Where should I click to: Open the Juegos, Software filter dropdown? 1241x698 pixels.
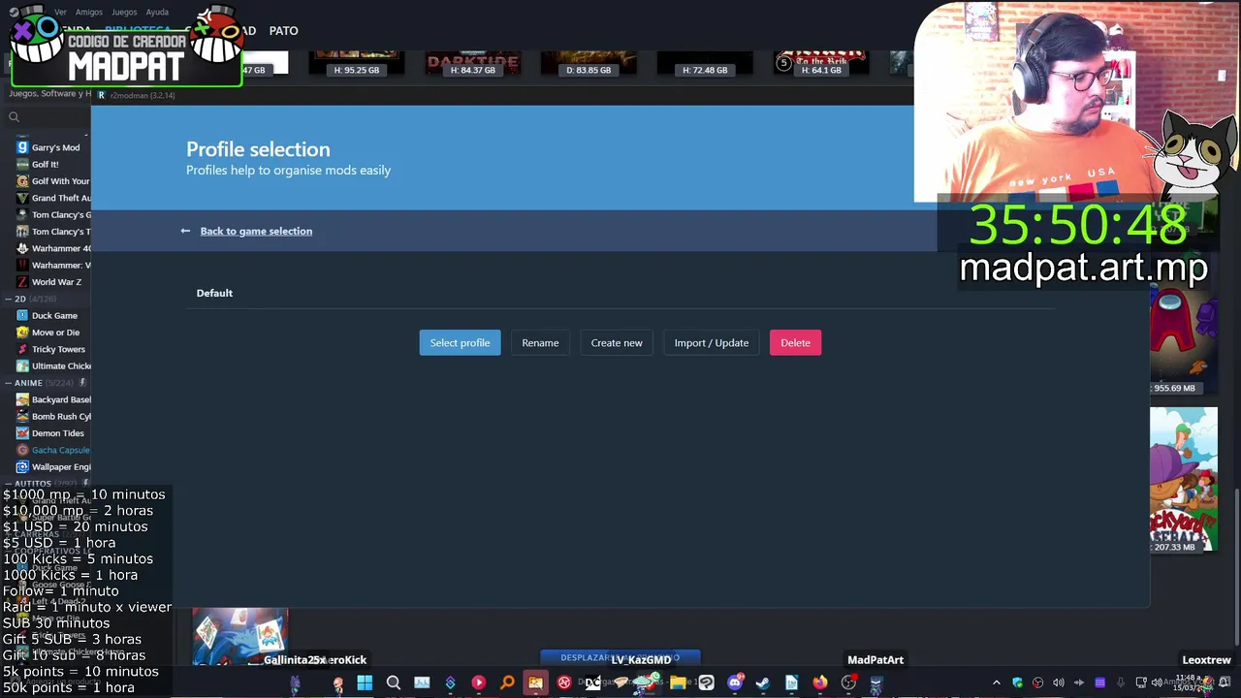48,94
